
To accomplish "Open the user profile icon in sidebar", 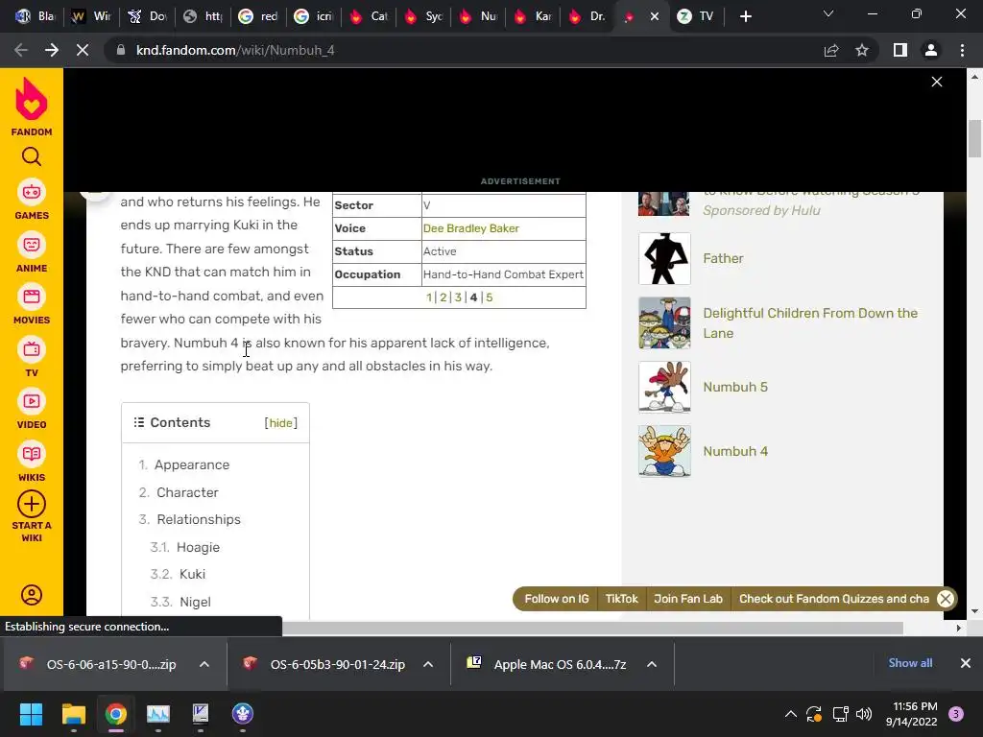I will [32, 595].
